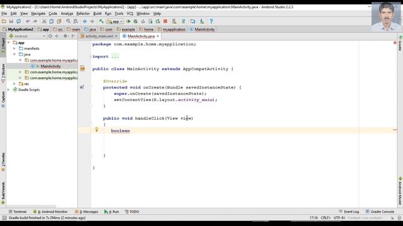Open the Build Variants side tab
This screenshot has height=226, width=403.
[x=3, y=193]
